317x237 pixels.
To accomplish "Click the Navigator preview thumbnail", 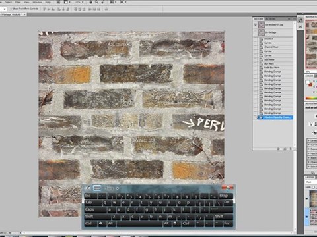I will (x=311, y=44).
